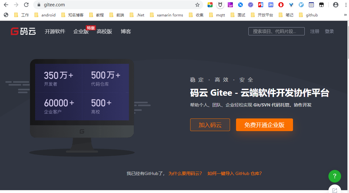The height and width of the screenshot is (193, 349).
Task: Open the purple RP extension
Action: click(x=230, y=5)
